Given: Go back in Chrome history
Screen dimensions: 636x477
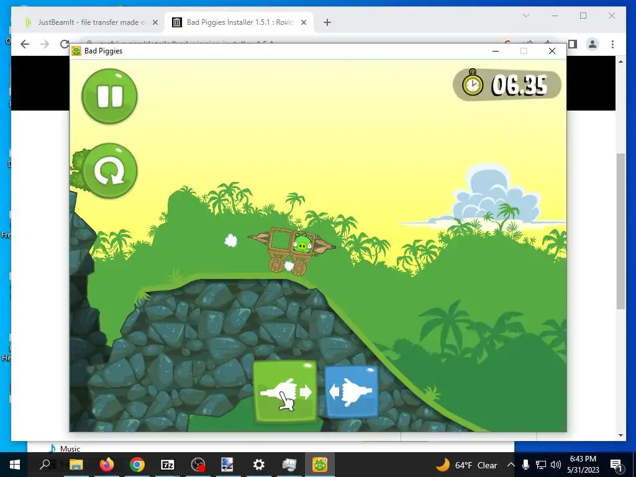Looking at the screenshot, I should pyautogui.click(x=25, y=44).
